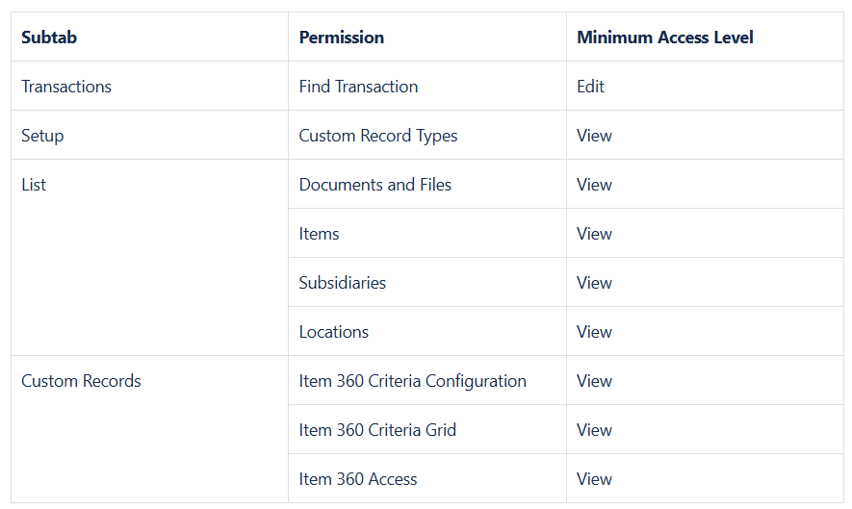
Task: Click the Find Transaction permission text
Action: pyautogui.click(x=358, y=87)
